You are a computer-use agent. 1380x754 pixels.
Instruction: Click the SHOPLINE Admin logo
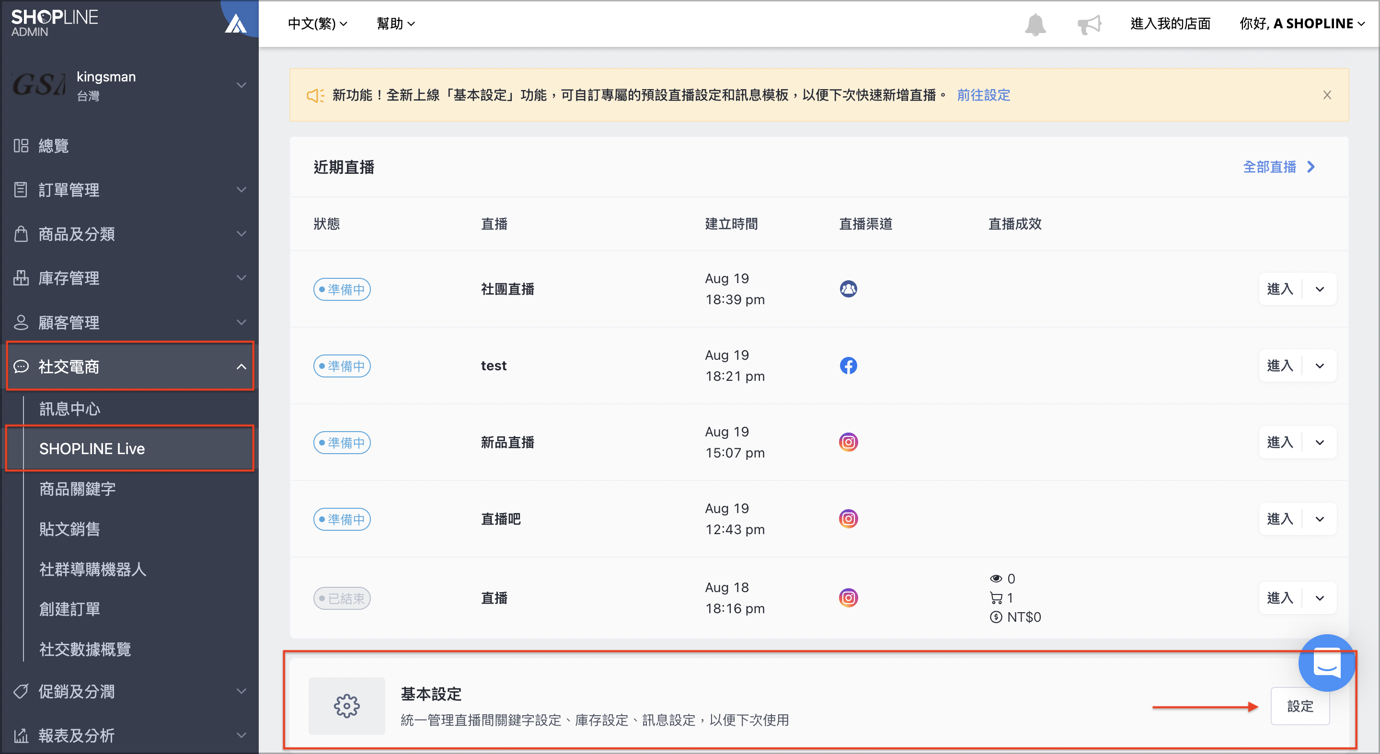click(x=54, y=23)
